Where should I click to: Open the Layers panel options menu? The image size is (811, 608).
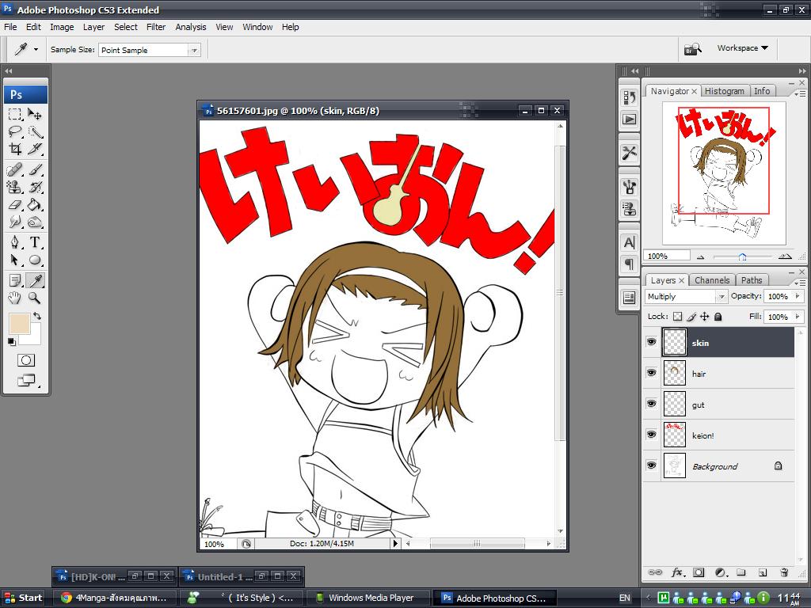point(800,283)
